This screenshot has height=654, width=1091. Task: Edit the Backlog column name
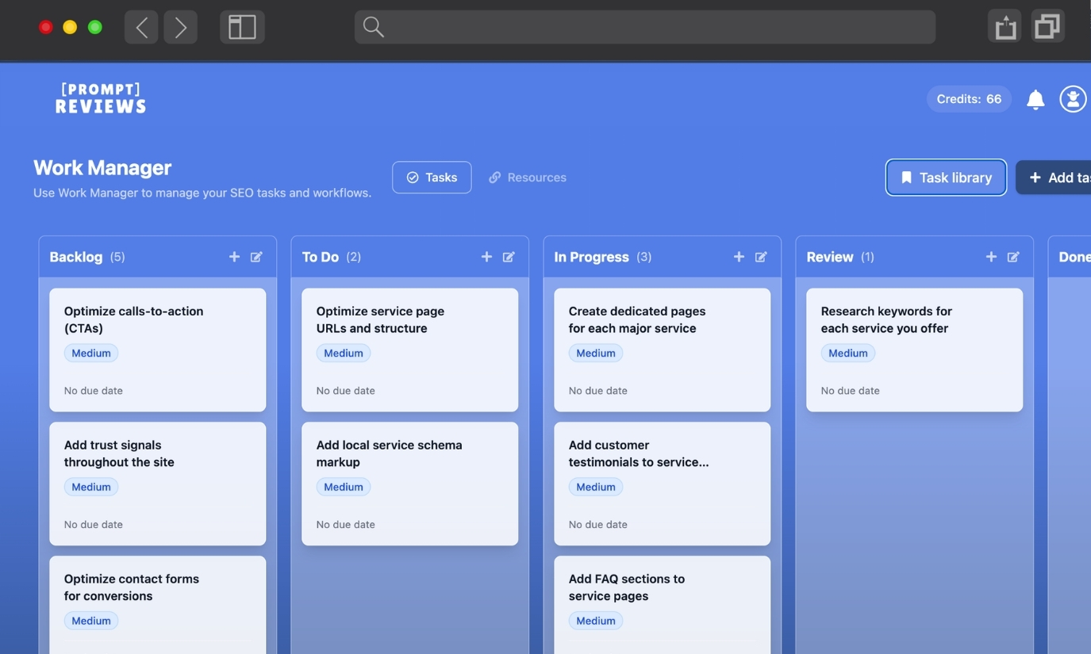click(256, 257)
